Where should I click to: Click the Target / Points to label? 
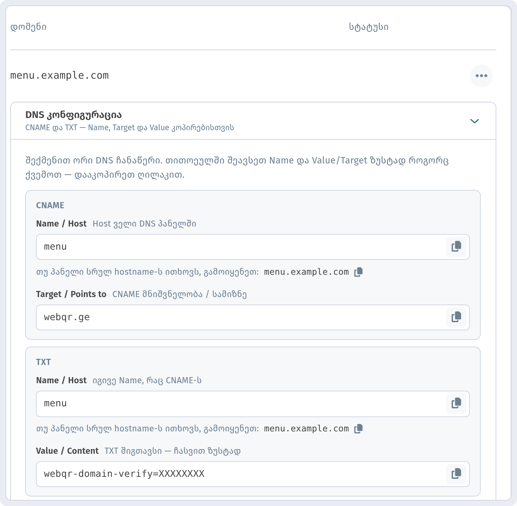tap(71, 294)
